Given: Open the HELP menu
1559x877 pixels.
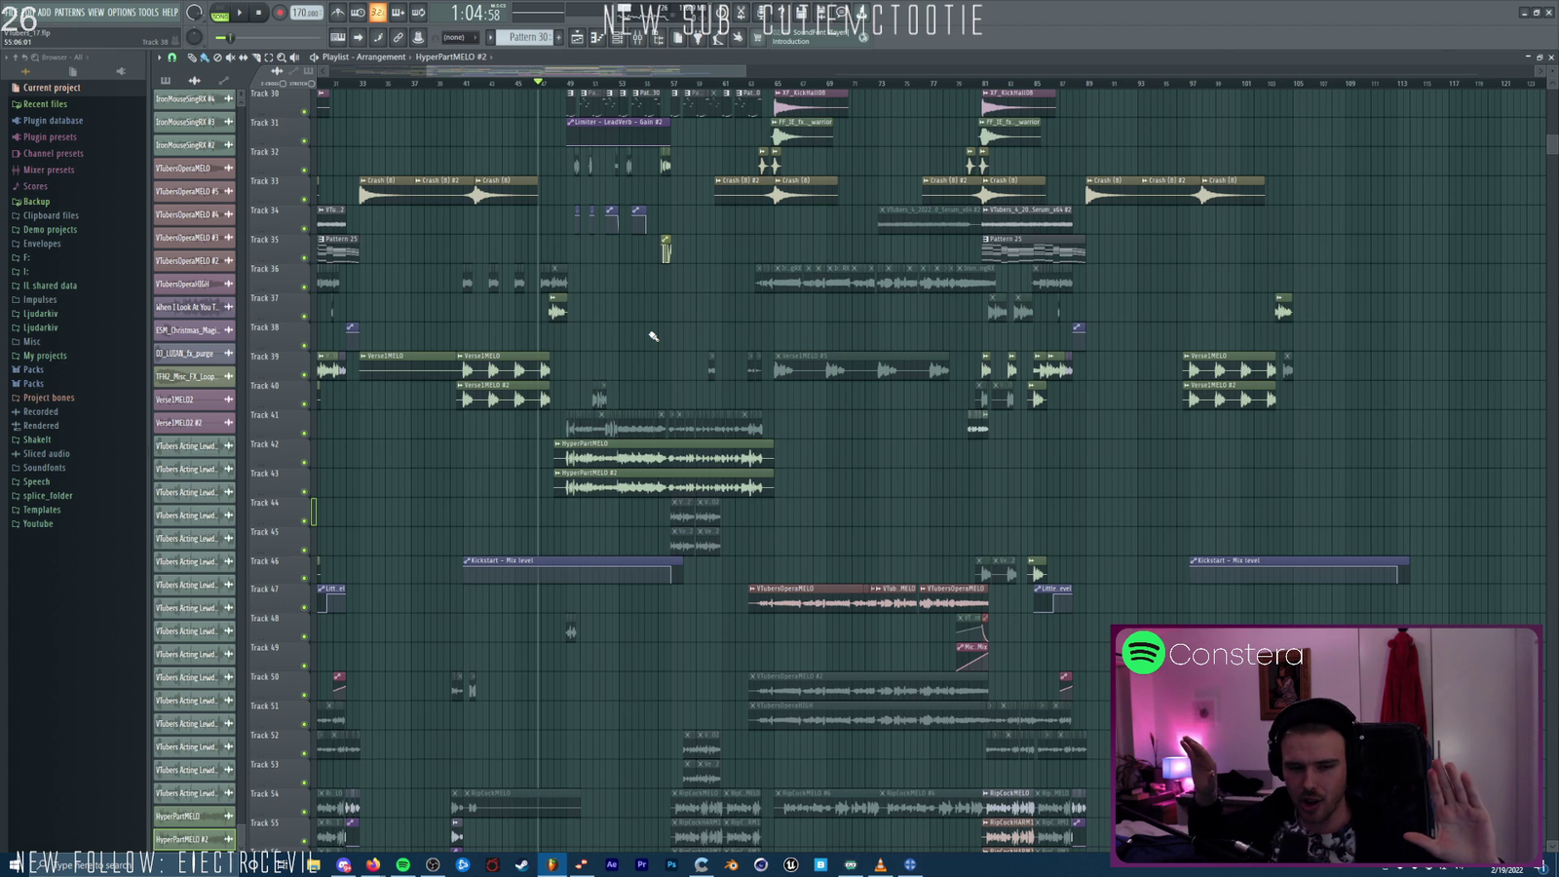Looking at the screenshot, I should 170,13.
